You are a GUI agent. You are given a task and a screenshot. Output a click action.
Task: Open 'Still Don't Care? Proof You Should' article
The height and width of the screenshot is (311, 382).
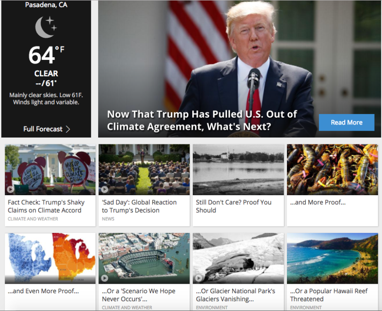tap(234, 206)
